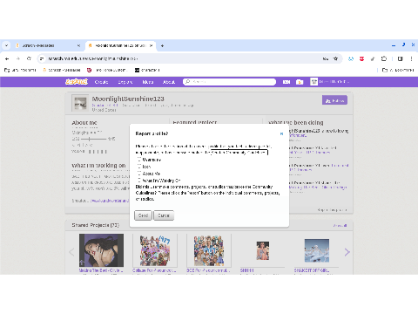Open the account dropdown in the navbar
Screen dimensions: 418x314
point(329,82)
